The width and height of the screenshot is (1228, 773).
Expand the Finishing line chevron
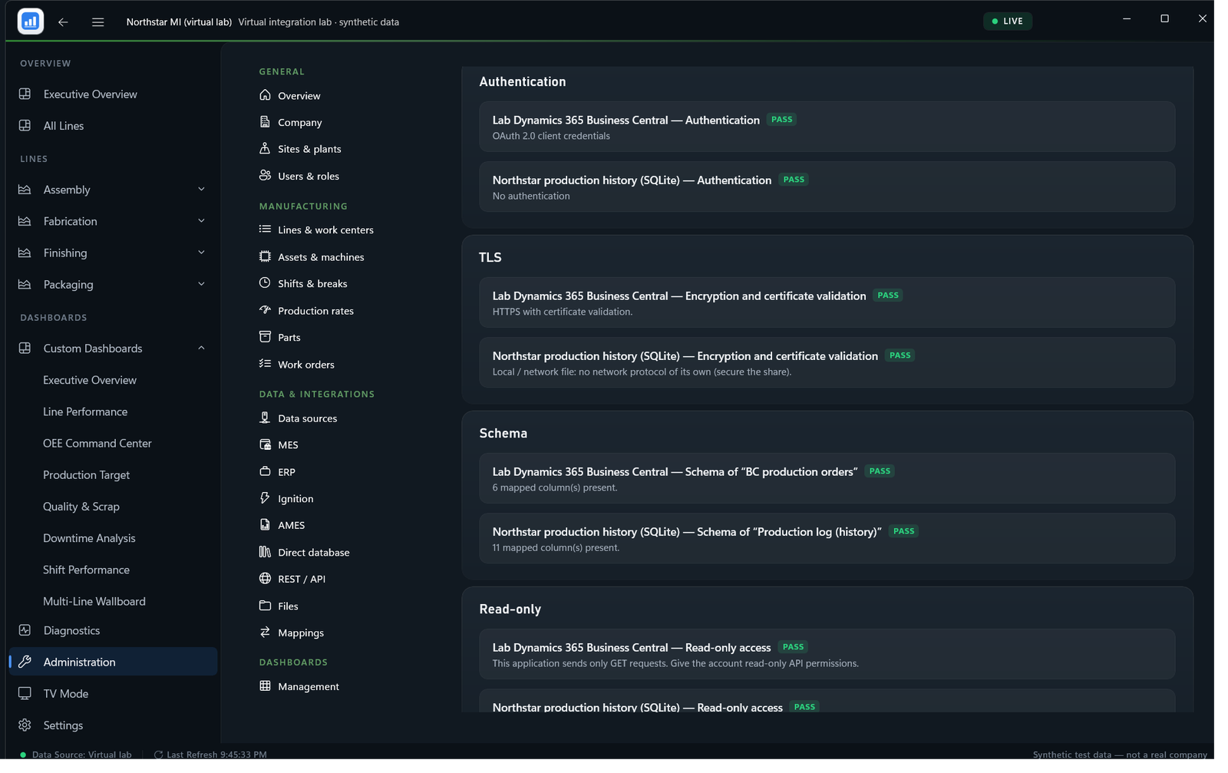tap(202, 253)
